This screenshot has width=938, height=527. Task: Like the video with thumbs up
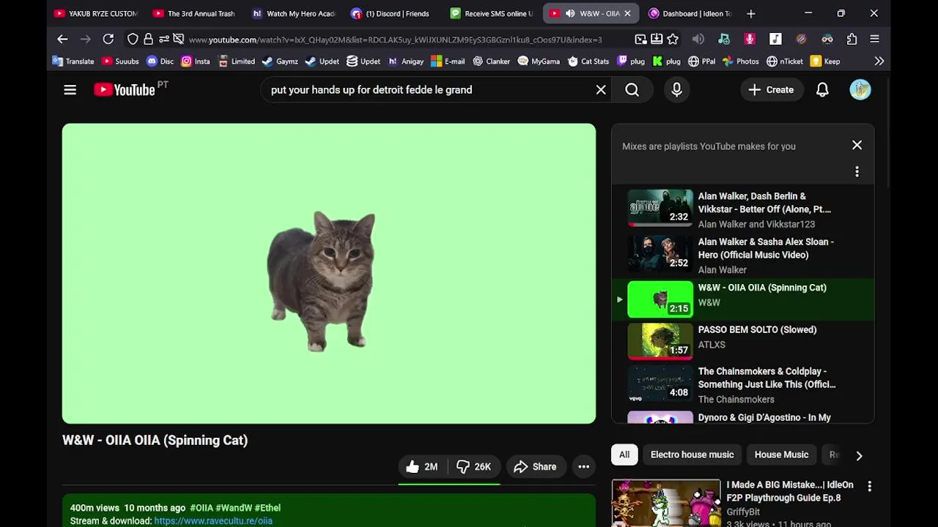click(422, 466)
